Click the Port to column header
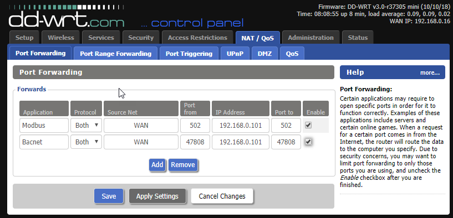The height and width of the screenshot is (218, 453). (x=286, y=108)
